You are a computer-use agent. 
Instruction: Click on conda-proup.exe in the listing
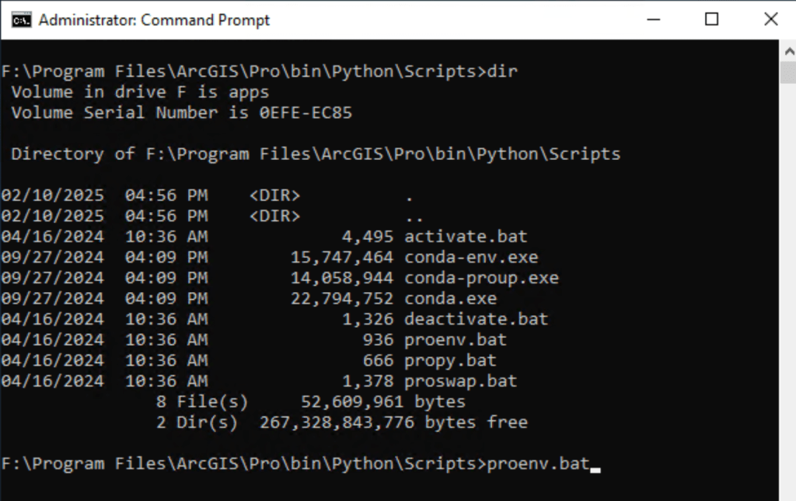[481, 278]
